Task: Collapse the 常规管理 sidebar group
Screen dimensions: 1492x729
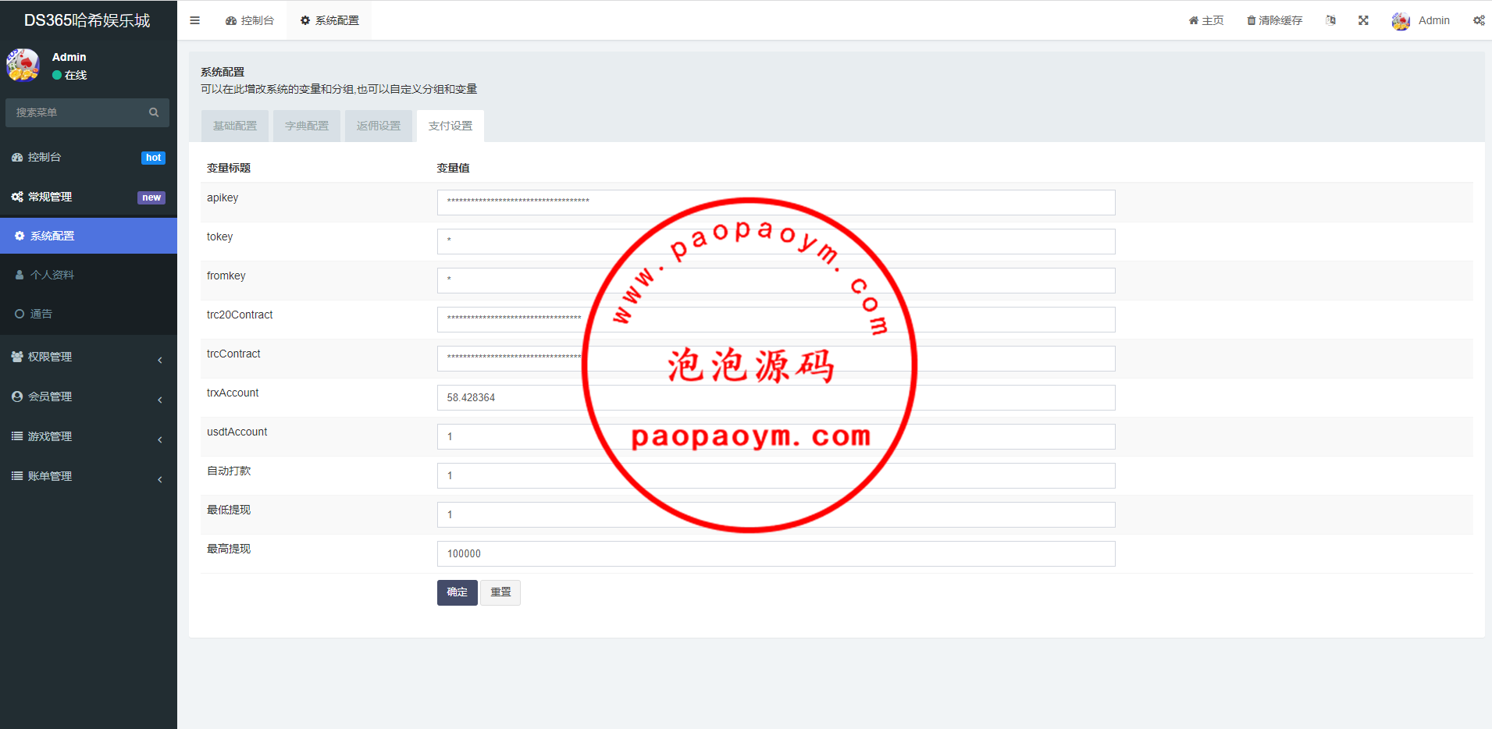Action: (x=88, y=197)
